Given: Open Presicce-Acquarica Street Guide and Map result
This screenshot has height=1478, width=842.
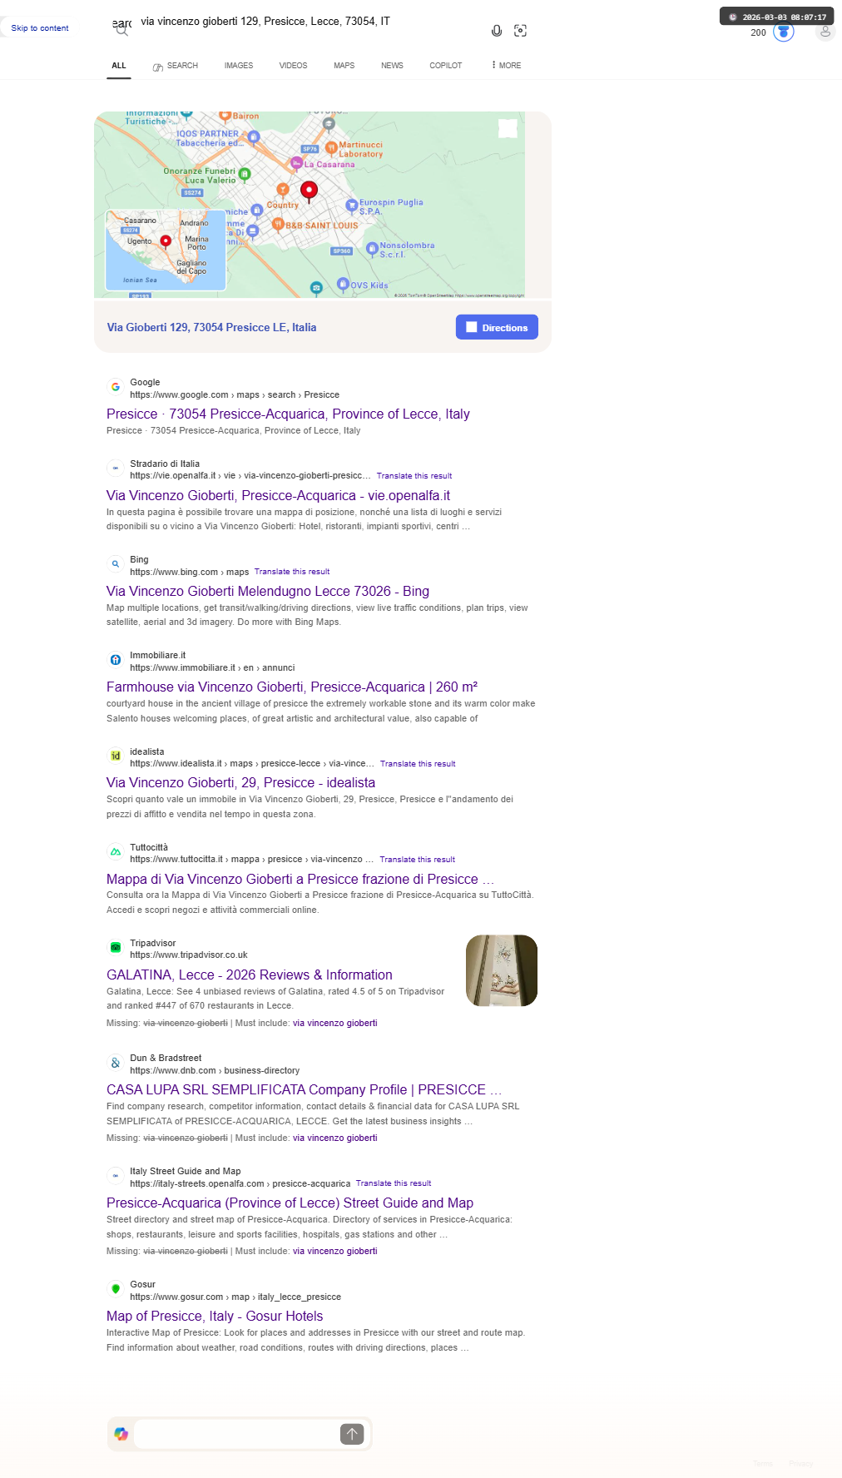Looking at the screenshot, I should pos(290,1203).
